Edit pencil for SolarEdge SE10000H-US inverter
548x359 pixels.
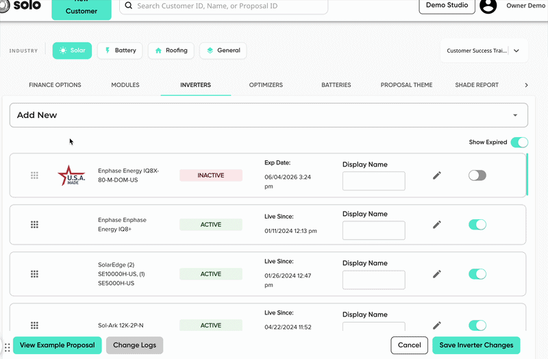(x=437, y=274)
